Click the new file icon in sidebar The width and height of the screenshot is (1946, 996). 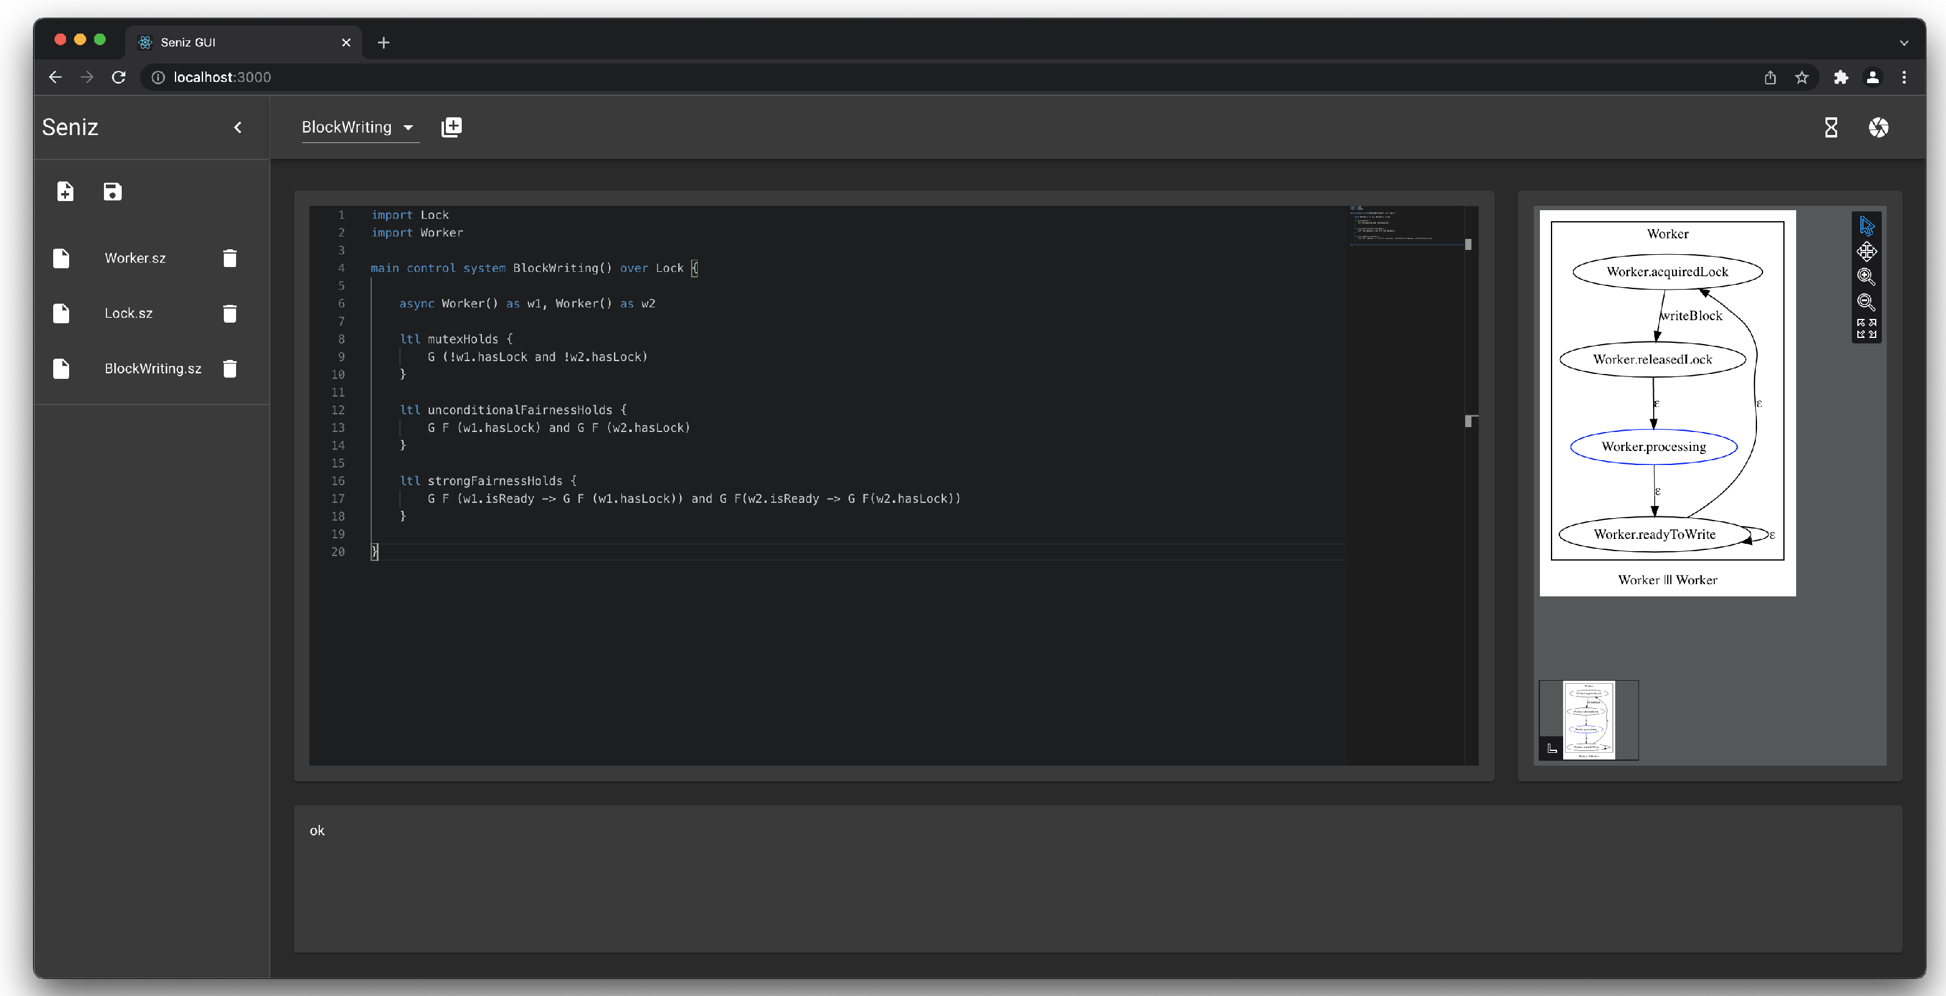click(65, 192)
